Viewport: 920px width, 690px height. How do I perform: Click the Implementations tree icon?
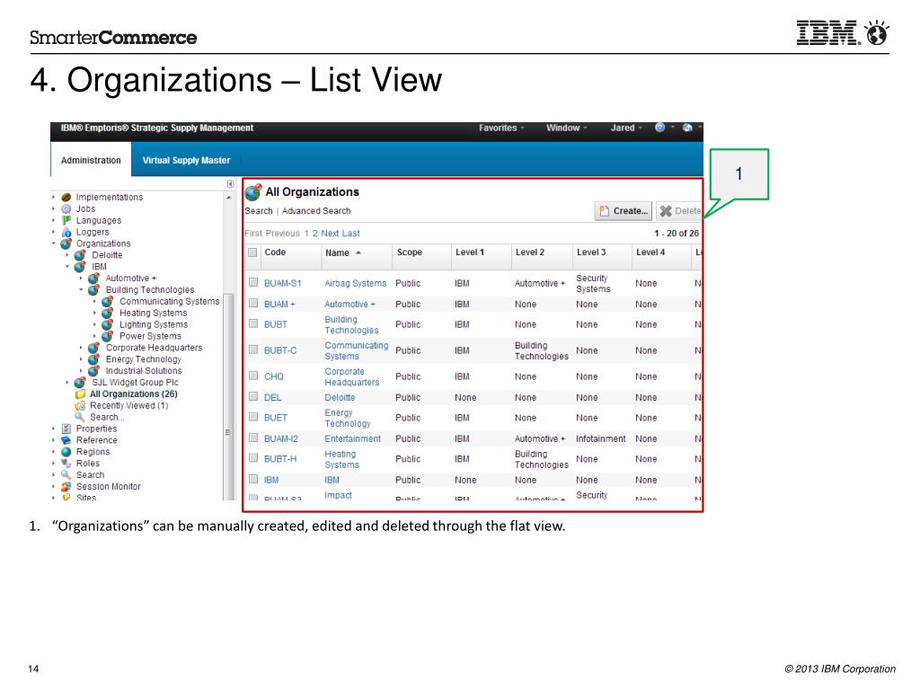(66, 197)
